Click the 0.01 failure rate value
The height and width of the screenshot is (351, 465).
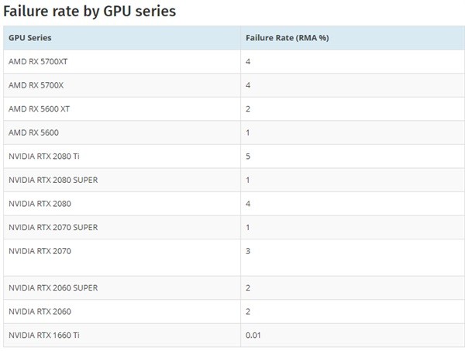point(253,336)
